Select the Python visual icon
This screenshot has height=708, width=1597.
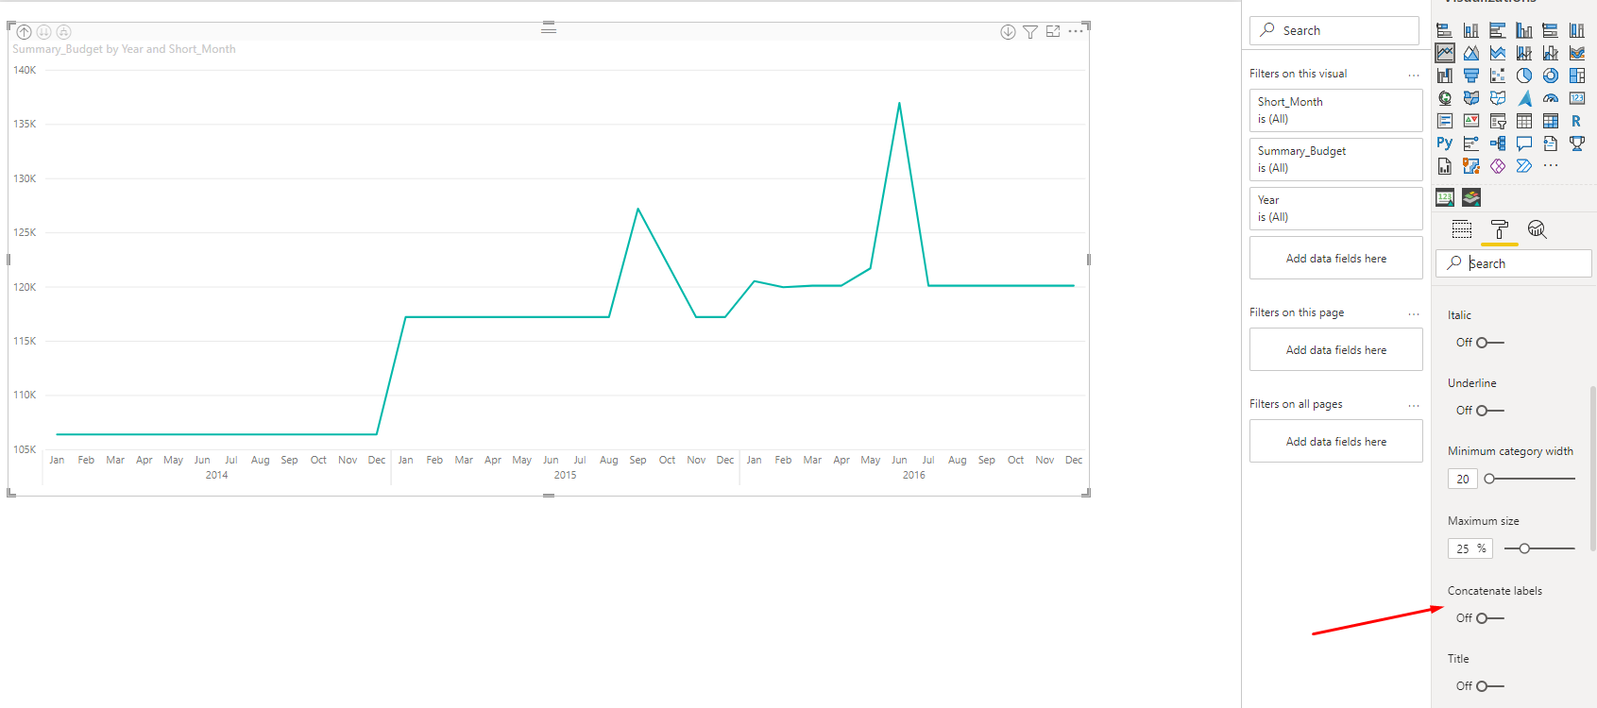pos(1445,143)
